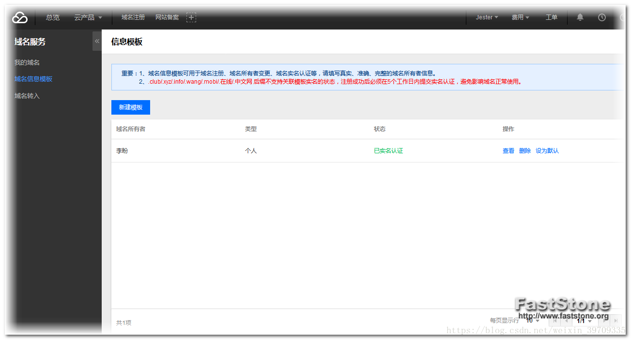Go to first page of results

click(x=555, y=320)
